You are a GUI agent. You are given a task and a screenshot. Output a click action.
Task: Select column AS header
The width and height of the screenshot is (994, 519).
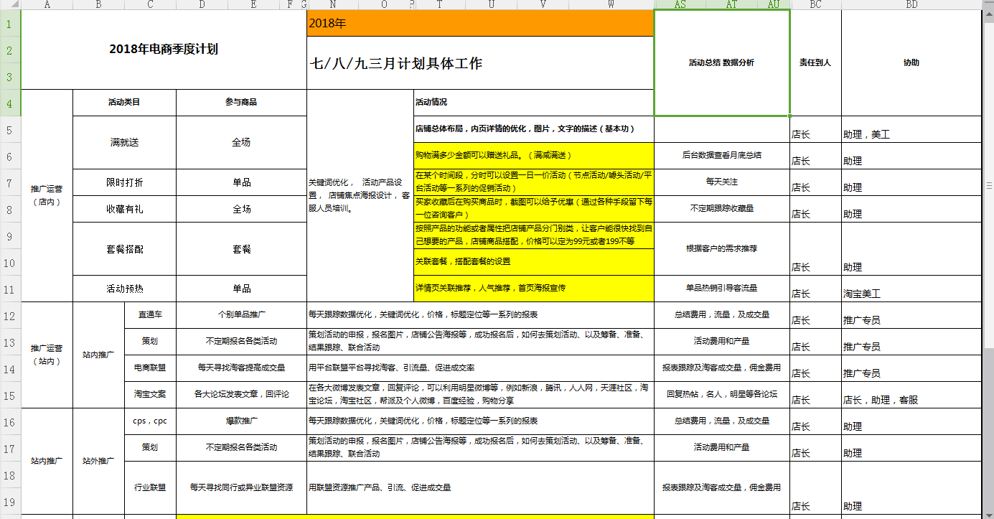pos(680,4)
